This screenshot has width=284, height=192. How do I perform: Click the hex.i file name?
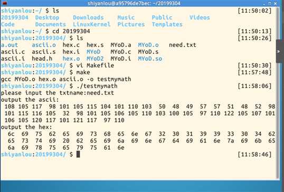tap(71, 52)
